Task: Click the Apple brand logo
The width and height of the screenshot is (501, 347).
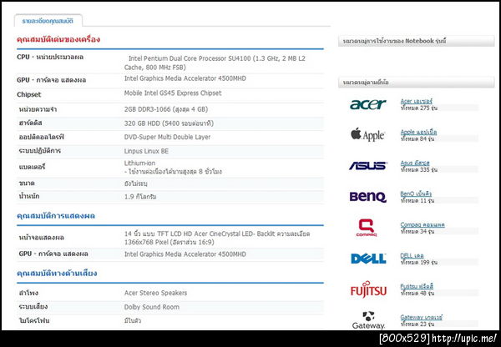Action: 367,135
